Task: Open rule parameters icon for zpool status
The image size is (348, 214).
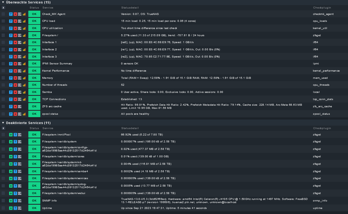Action: [x=20, y=114]
